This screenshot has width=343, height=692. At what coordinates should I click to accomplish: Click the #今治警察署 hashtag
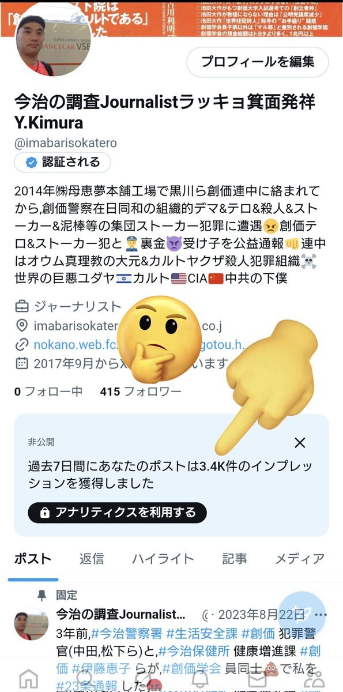pyautogui.click(x=127, y=634)
